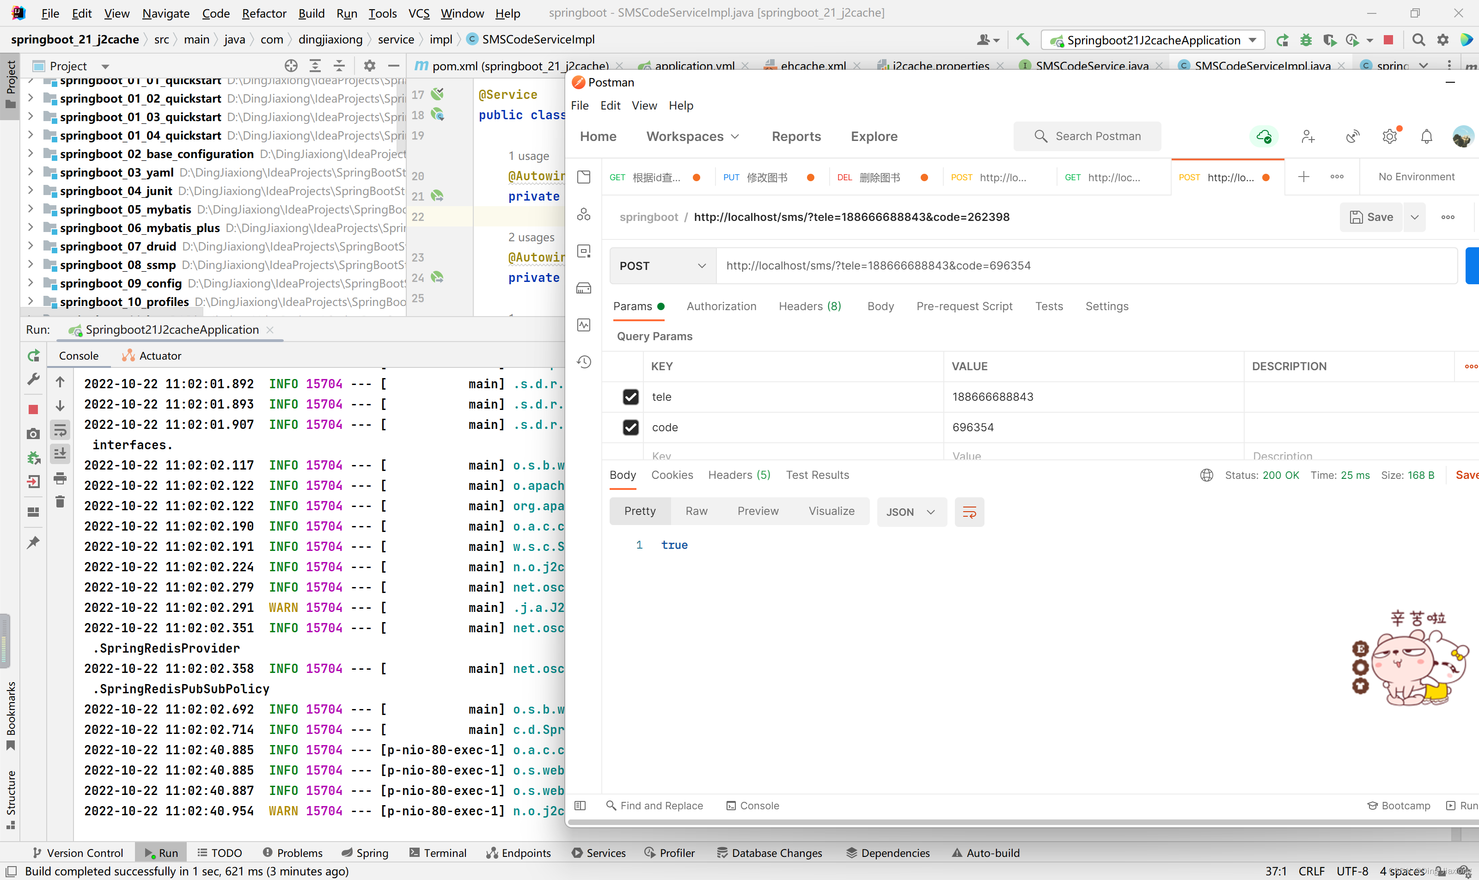Image resolution: width=1479 pixels, height=880 pixels.
Task: Click the Search Postman field
Action: [1087, 136]
